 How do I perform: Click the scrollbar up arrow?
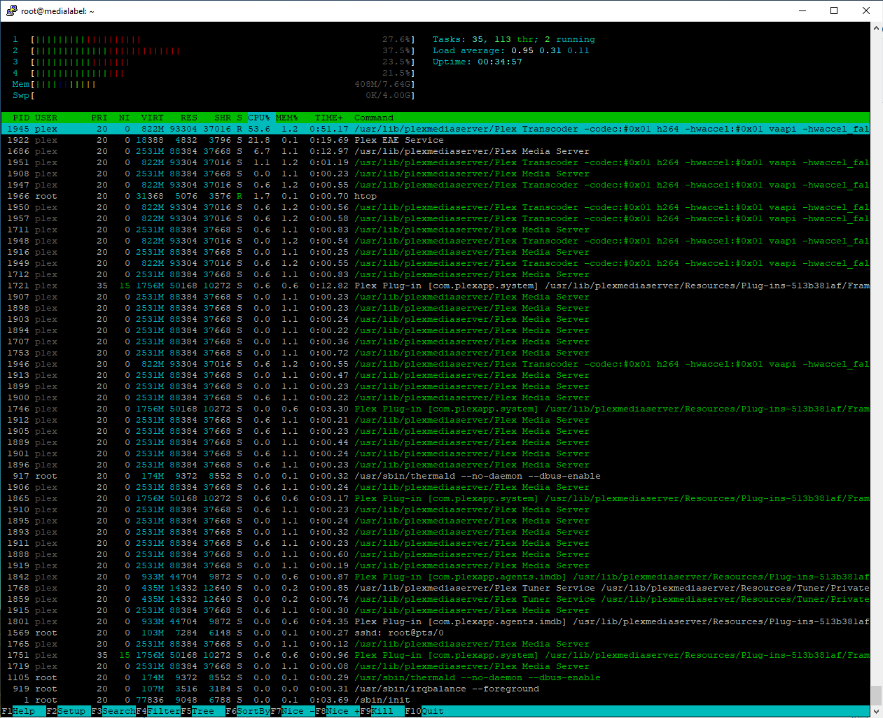[x=876, y=28]
